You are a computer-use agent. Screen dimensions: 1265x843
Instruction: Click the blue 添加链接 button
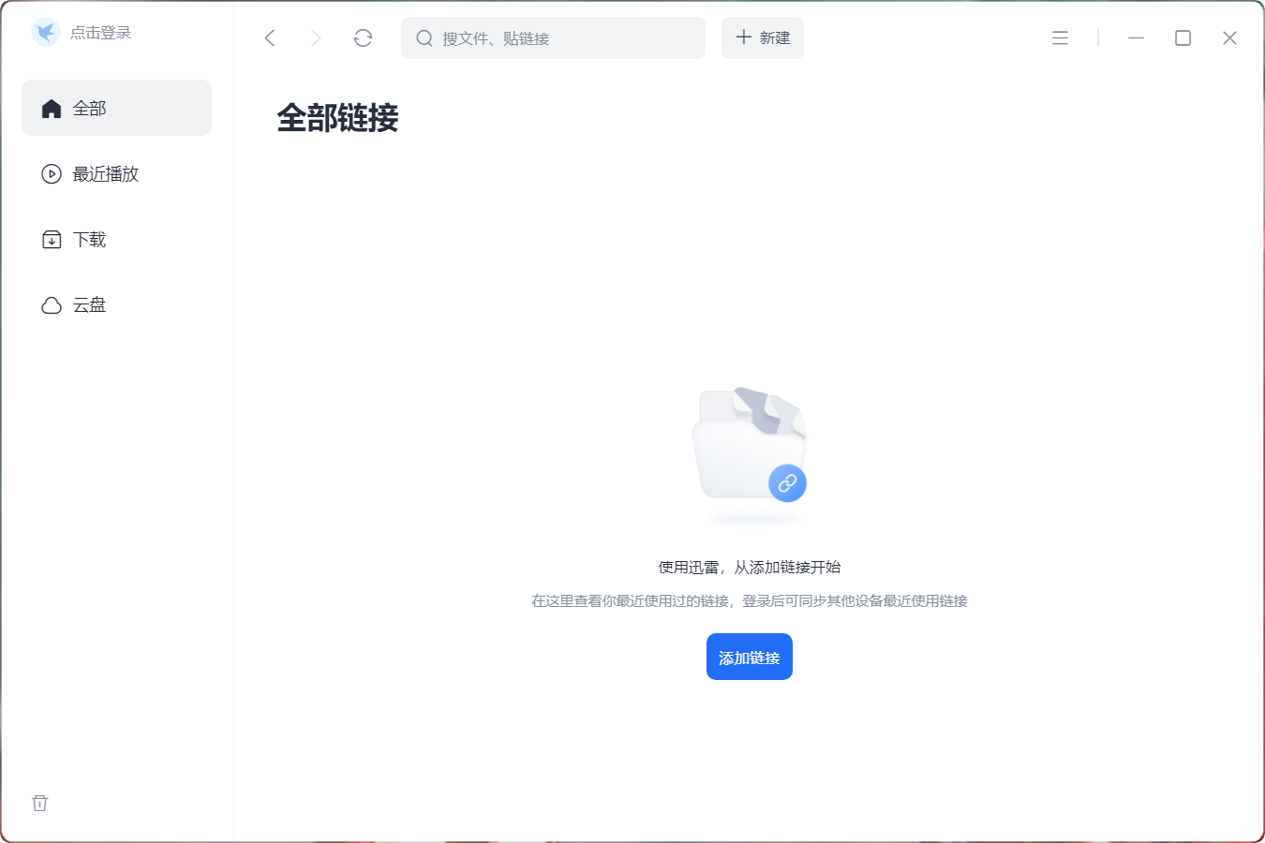(x=749, y=657)
